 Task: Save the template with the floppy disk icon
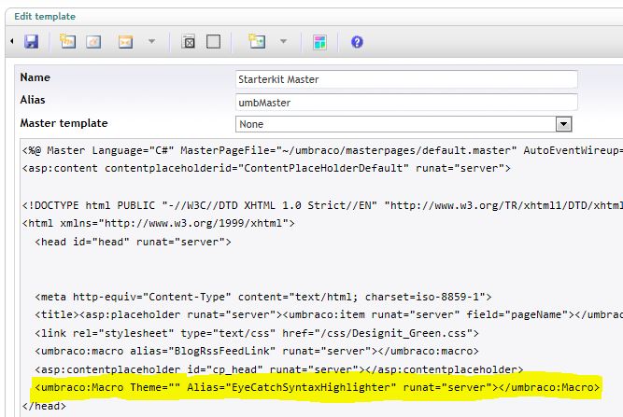(x=32, y=42)
